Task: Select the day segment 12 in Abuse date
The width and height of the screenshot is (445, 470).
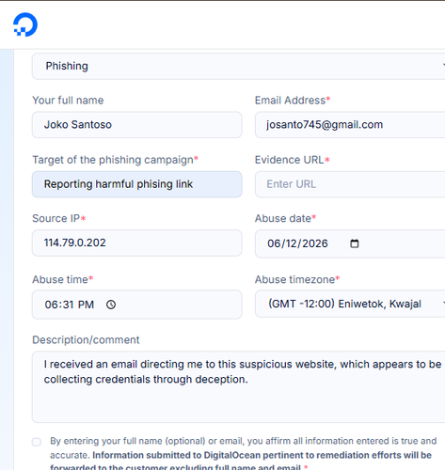Action: click(x=288, y=243)
